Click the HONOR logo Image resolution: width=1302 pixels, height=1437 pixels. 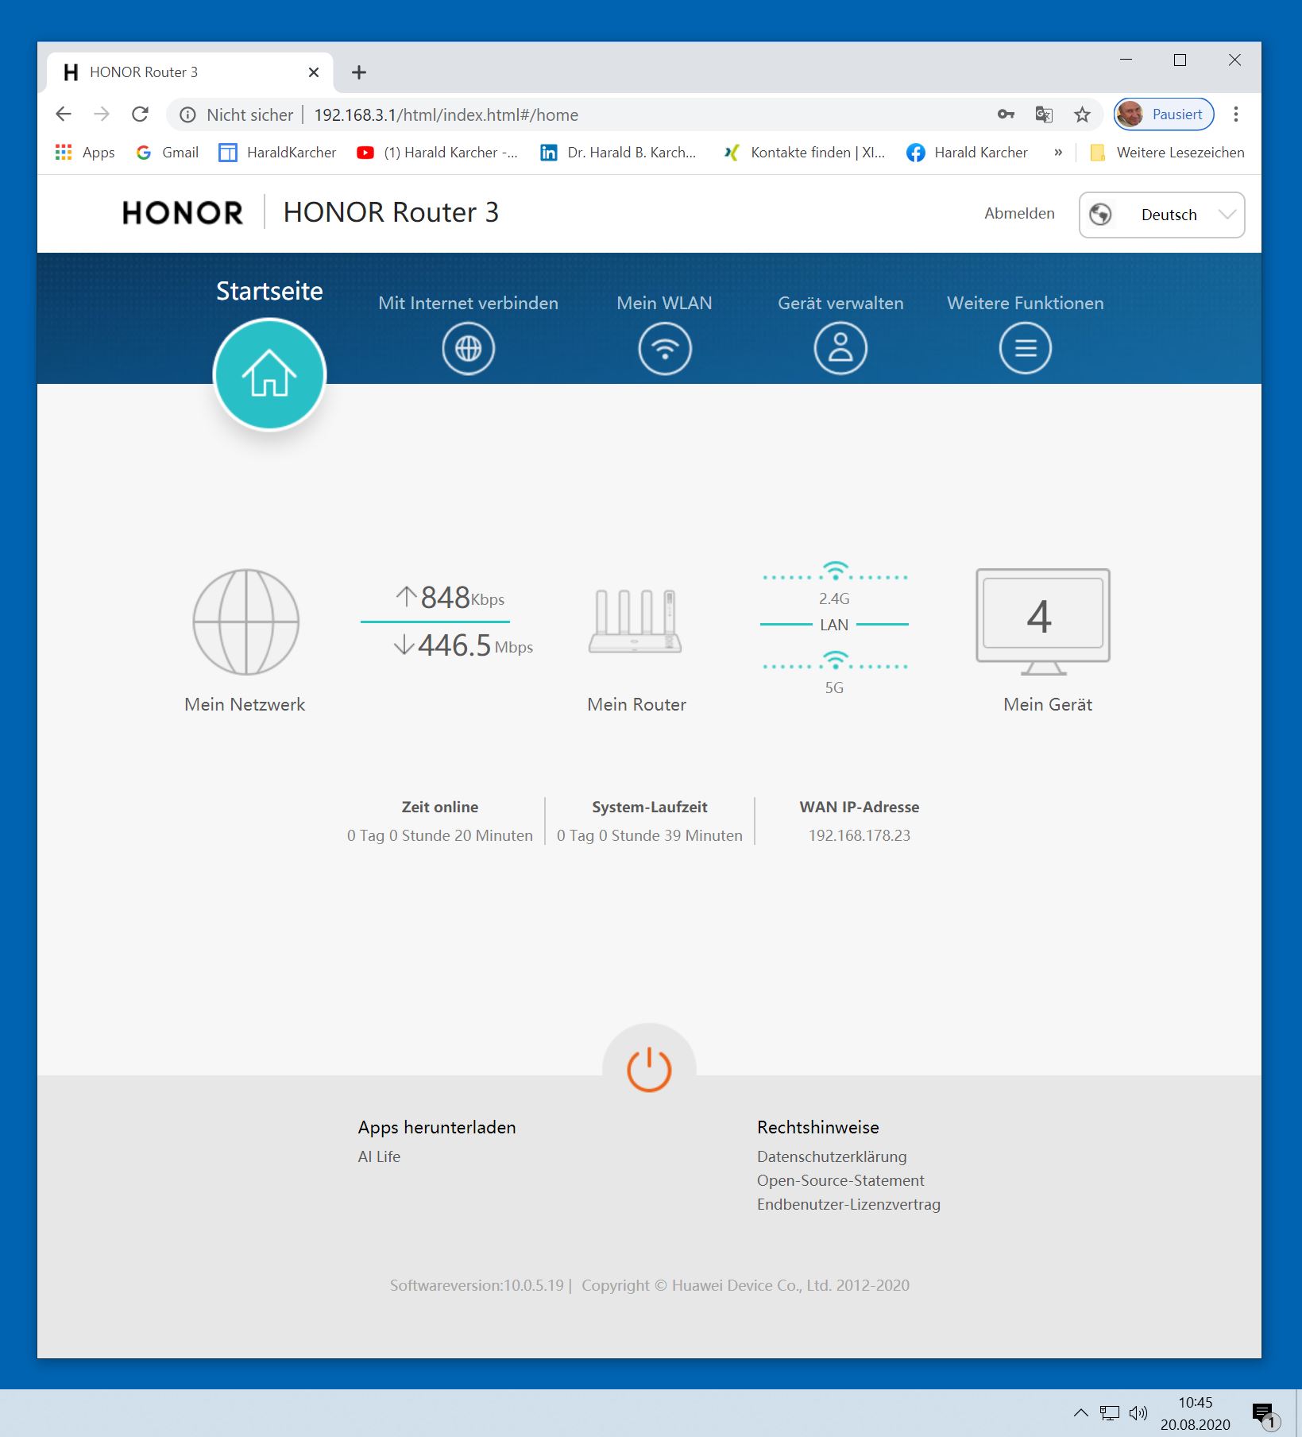[183, 213]
